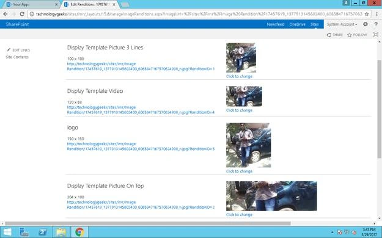The image size is (382, 238).
Task: Click the vertical scrollbar up arrow
Action: [380, 42]
